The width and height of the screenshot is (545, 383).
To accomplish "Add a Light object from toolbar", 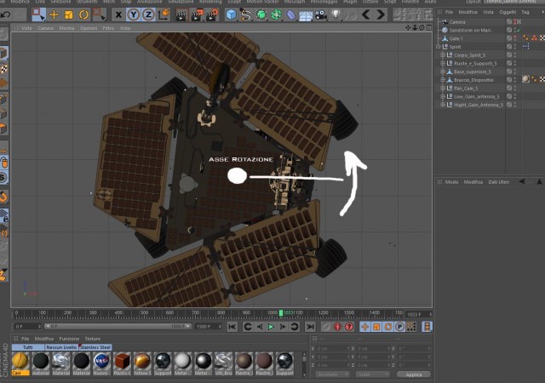I will [336, 14].
